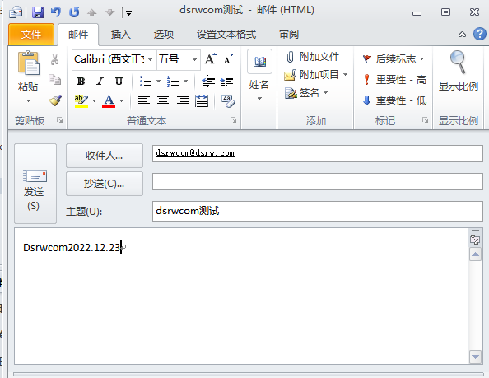The height and width of the screenshot is (378, 489).
Task: Expand the Calibri font name dropdown
Action: click(151, 59)
